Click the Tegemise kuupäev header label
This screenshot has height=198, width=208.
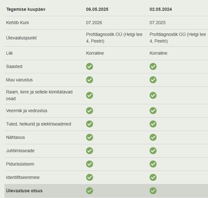point(26,10)
